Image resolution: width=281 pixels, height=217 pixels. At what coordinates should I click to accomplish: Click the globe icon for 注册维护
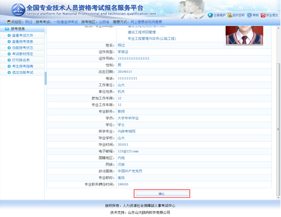210,16
